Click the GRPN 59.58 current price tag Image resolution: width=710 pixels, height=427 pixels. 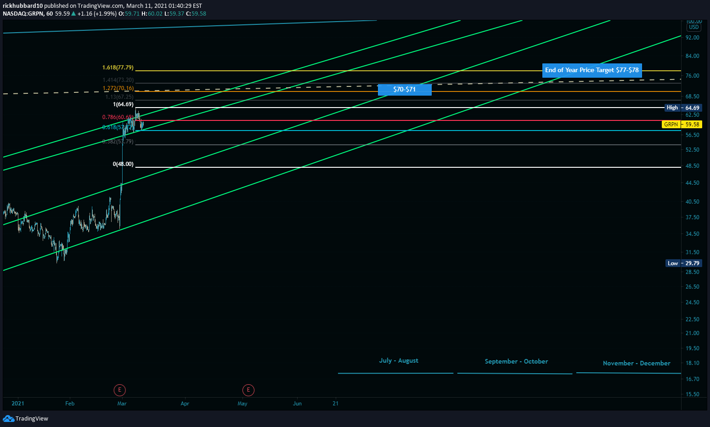tap(682, 125)
